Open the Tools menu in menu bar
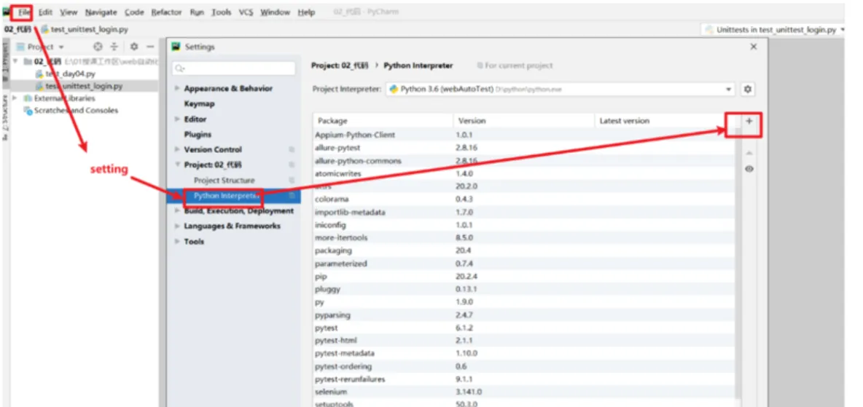Viewport: 863px width, 407px height. tap(222, 12)
